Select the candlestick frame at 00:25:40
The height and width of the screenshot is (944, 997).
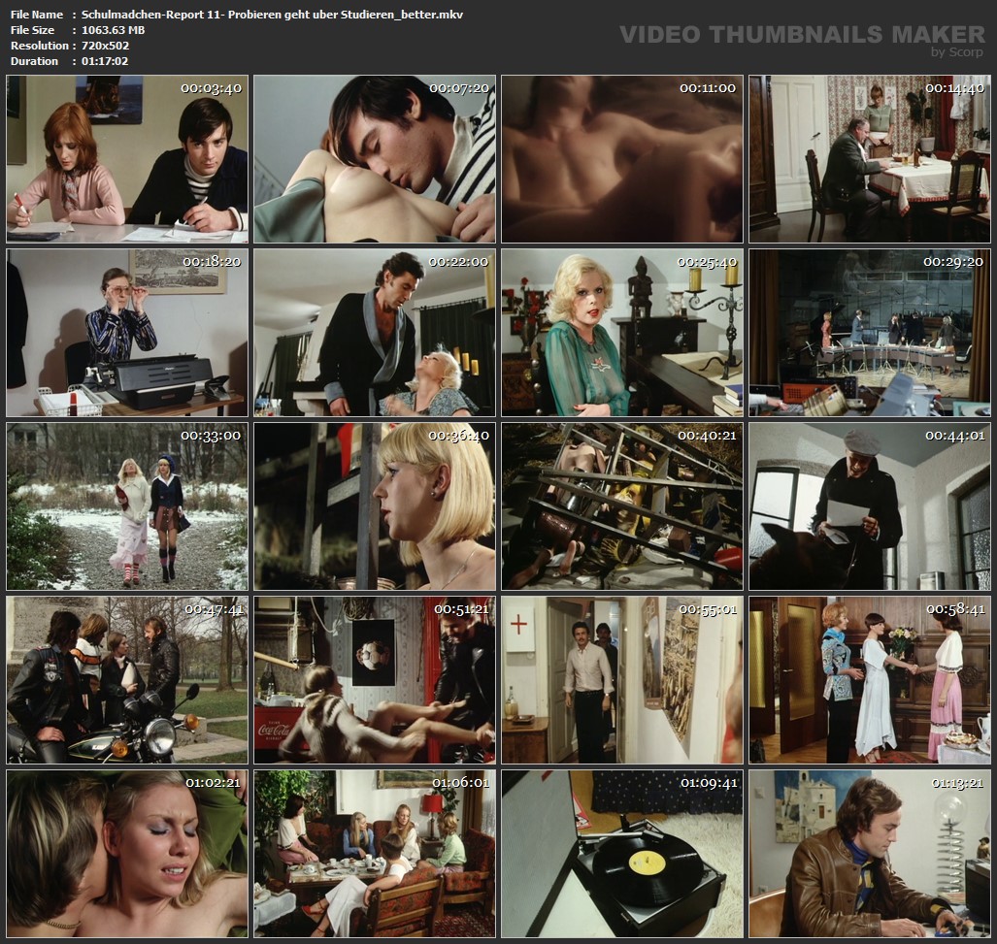622,333
